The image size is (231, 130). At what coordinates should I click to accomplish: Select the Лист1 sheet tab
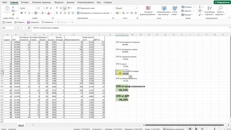pyautogui.click(x=21, y=125)
